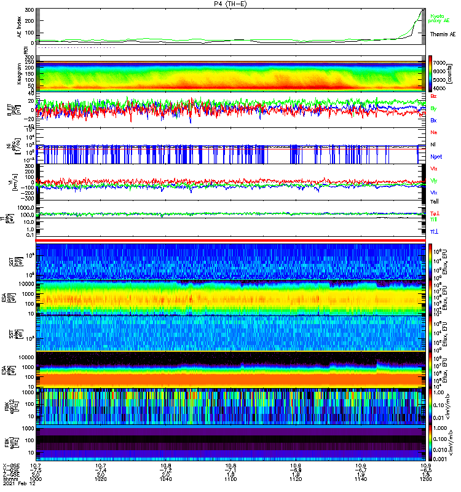The image size is (461, 492).
Task: Click the Keogram y-axis label
Action: pyautogui.click(x=20, y=73)
